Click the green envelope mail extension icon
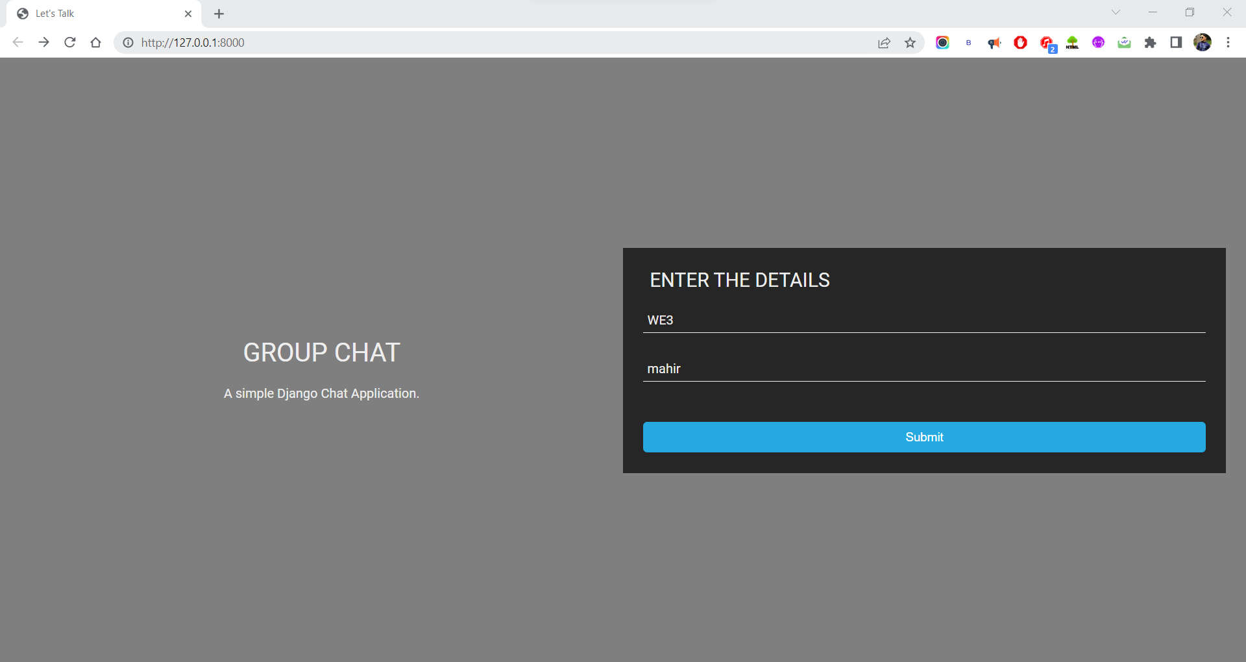 [x=1124, y=42]
